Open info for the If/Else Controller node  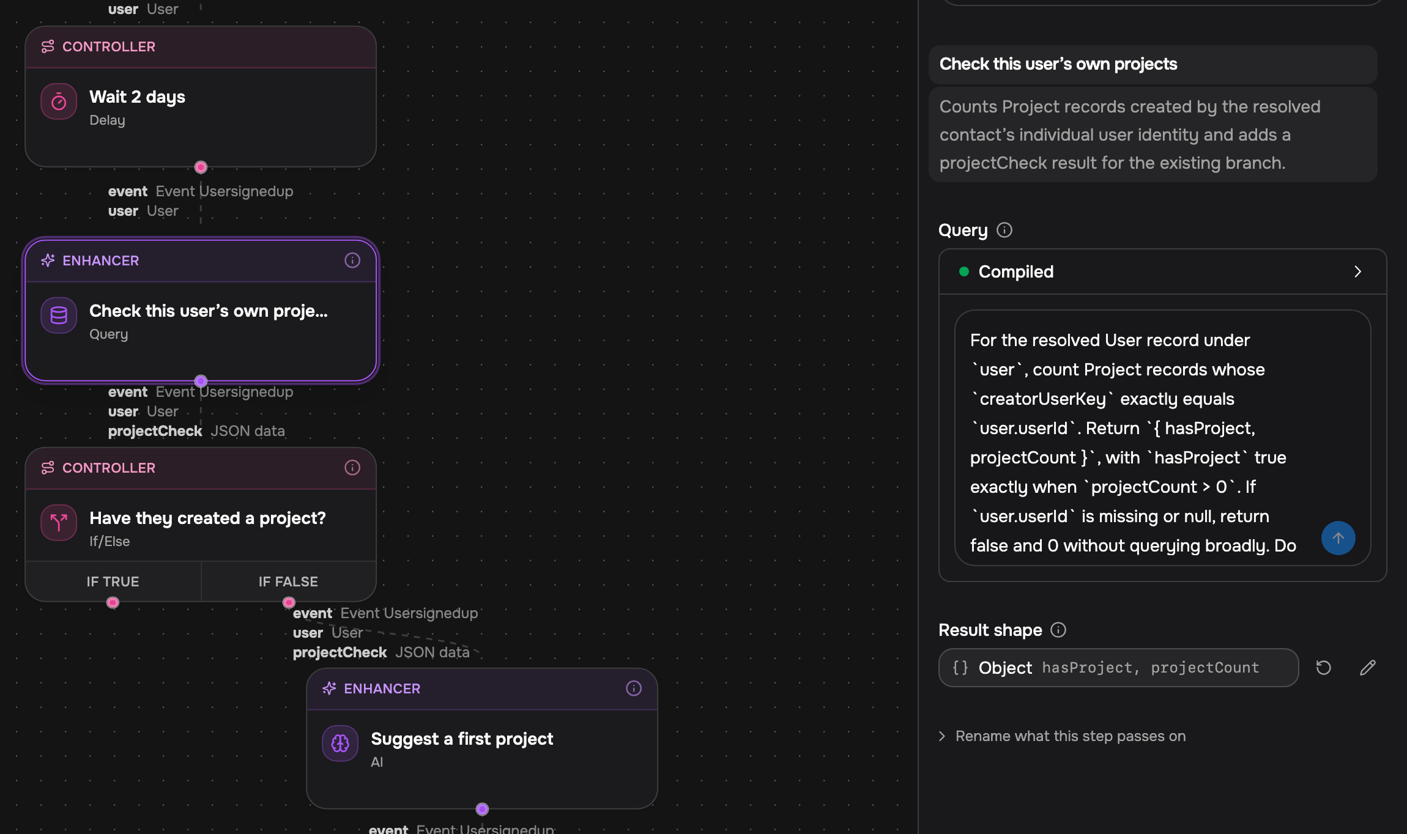[352, 468]
